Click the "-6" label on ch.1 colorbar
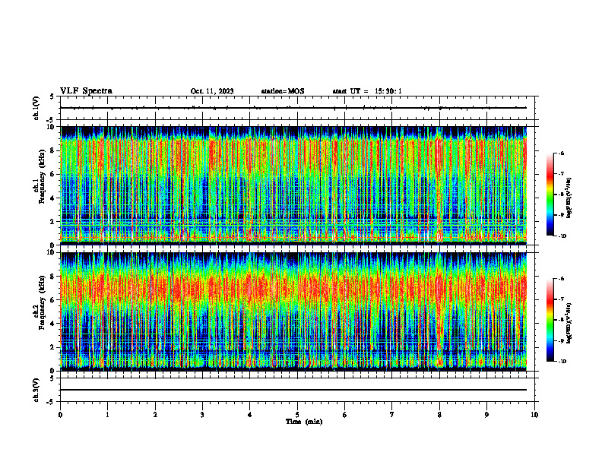The image size is (602, 465). point(561,153)
